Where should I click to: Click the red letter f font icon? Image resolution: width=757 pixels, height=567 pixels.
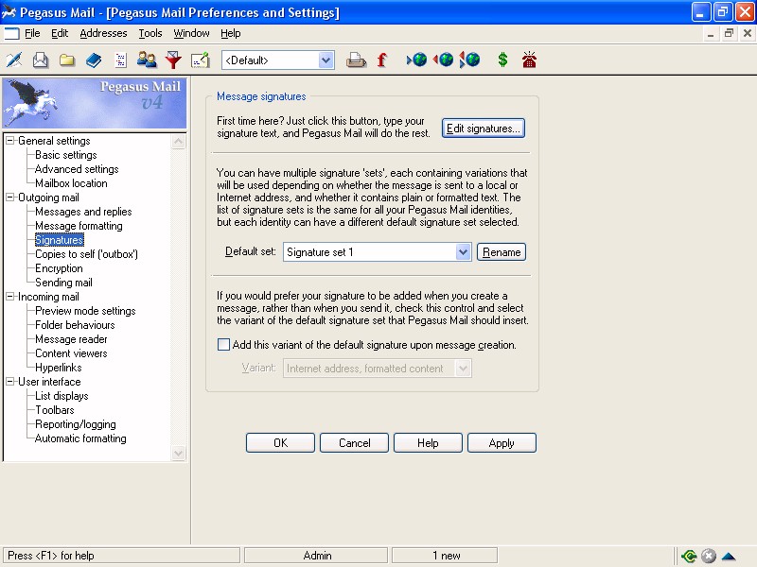click(x=382, y=60)
